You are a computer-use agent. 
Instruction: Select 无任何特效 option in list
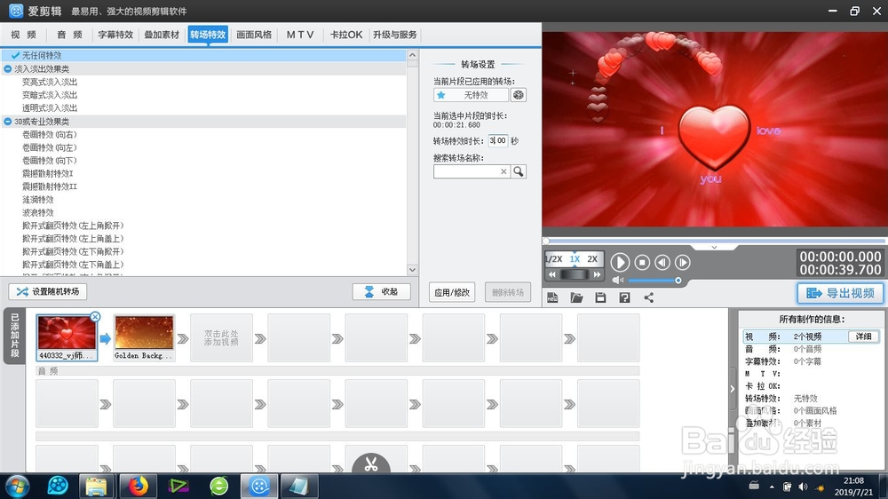pos(204,56)
